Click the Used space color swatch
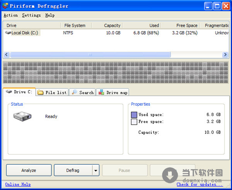Image resolution: width=232 pixels, height=190 pixels. coord(134,115)
